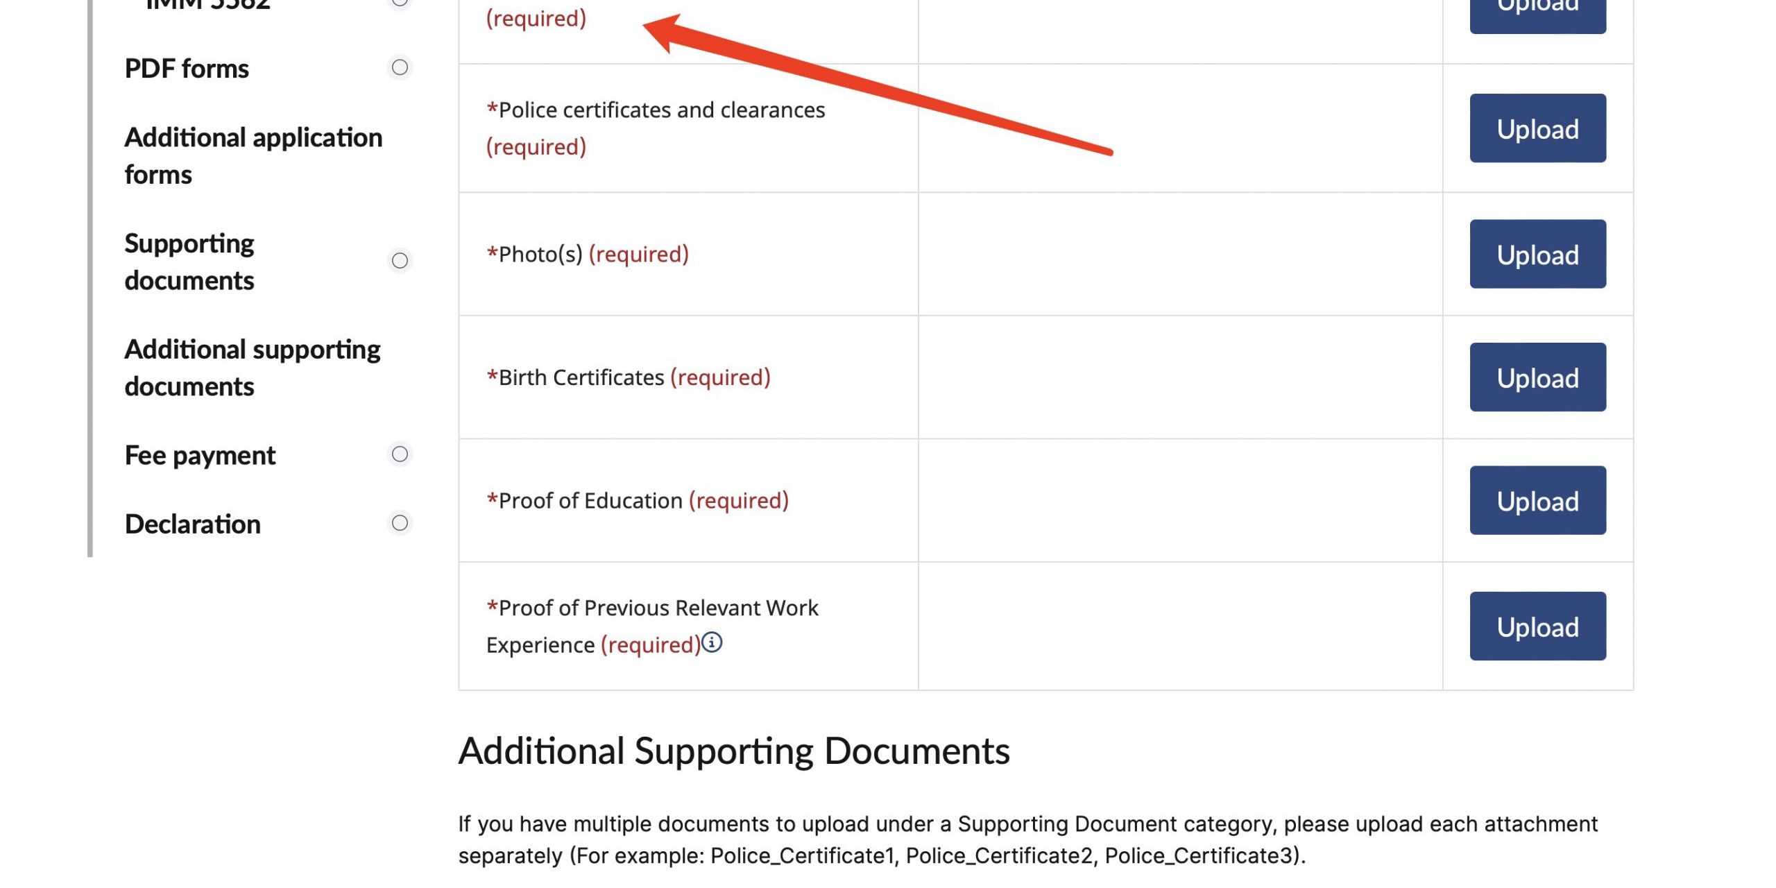Select Supporting documents status circle

(x=400, y=261)
